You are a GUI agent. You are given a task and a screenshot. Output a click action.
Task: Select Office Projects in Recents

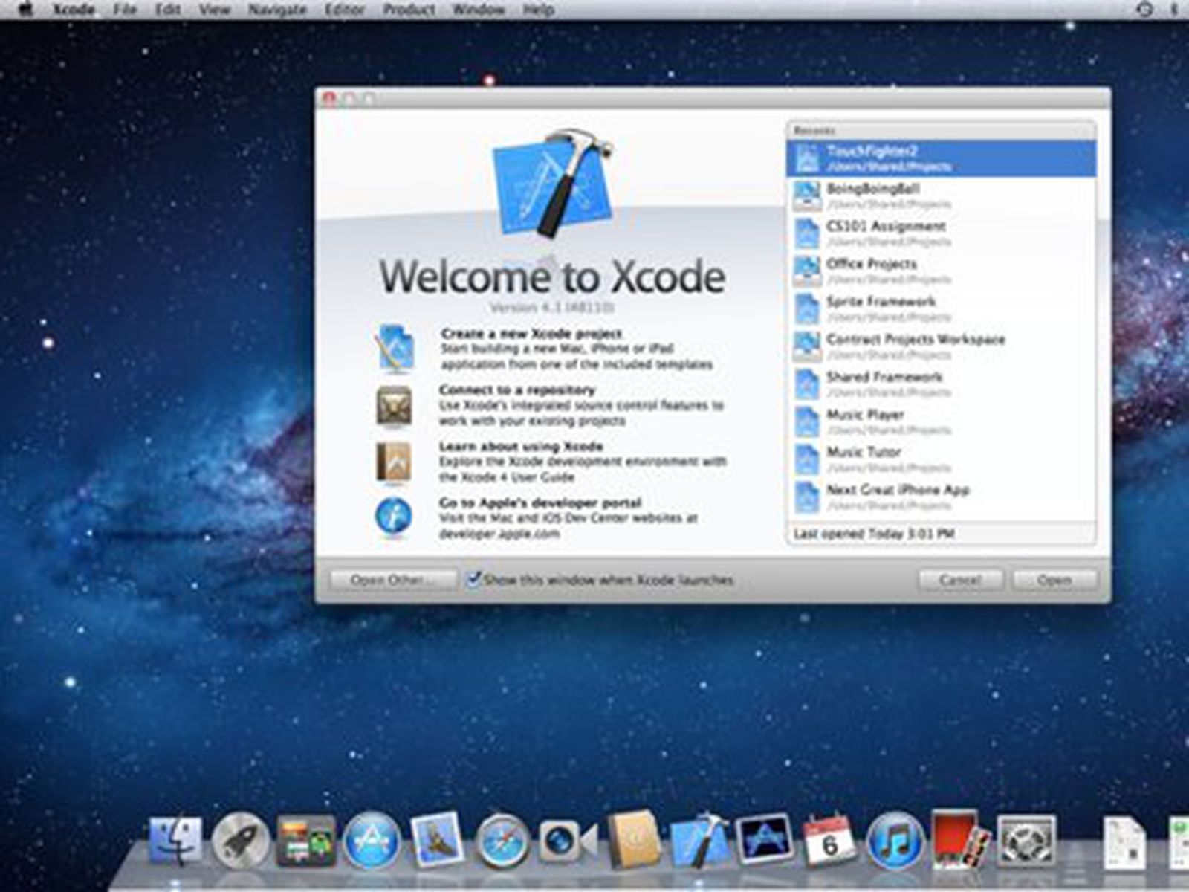(x=941, y=271)
